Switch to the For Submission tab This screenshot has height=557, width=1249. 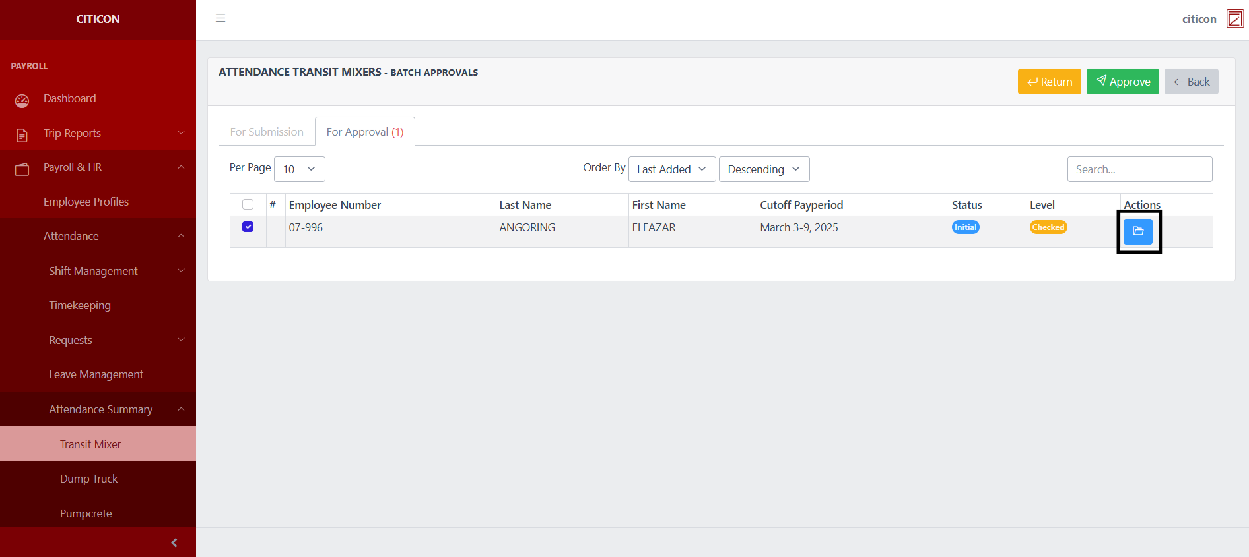(267, 132)
